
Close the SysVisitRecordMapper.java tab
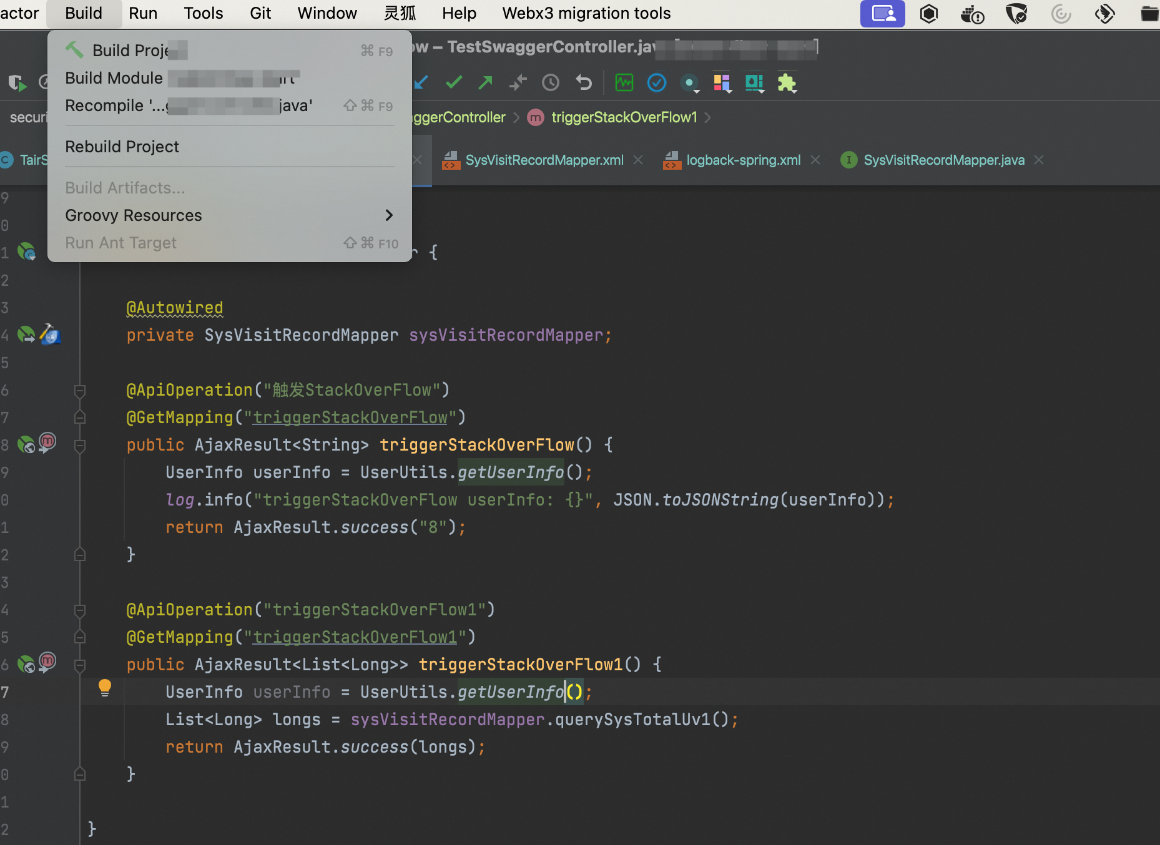(1039, 160)
